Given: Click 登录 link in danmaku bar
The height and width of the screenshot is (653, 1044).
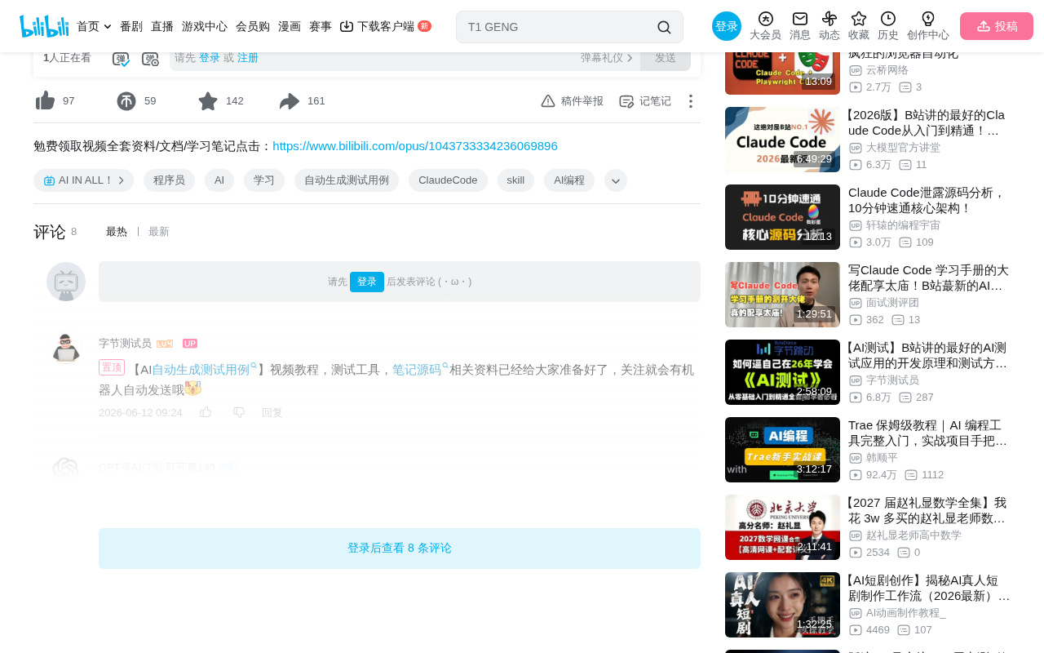Looking at the screenshot, I should (210, 58).
